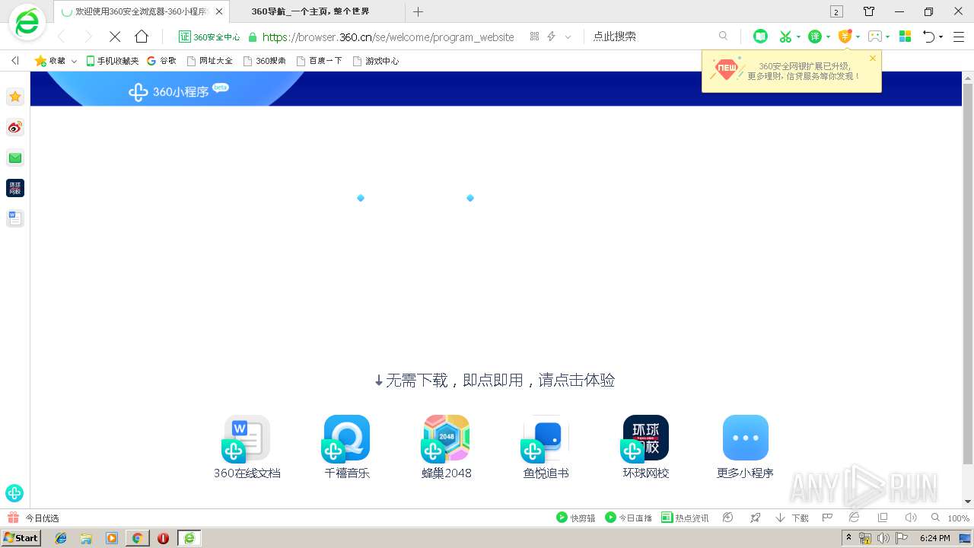Click the translate extension icon

pyautogui.click(x=814, y=37)
